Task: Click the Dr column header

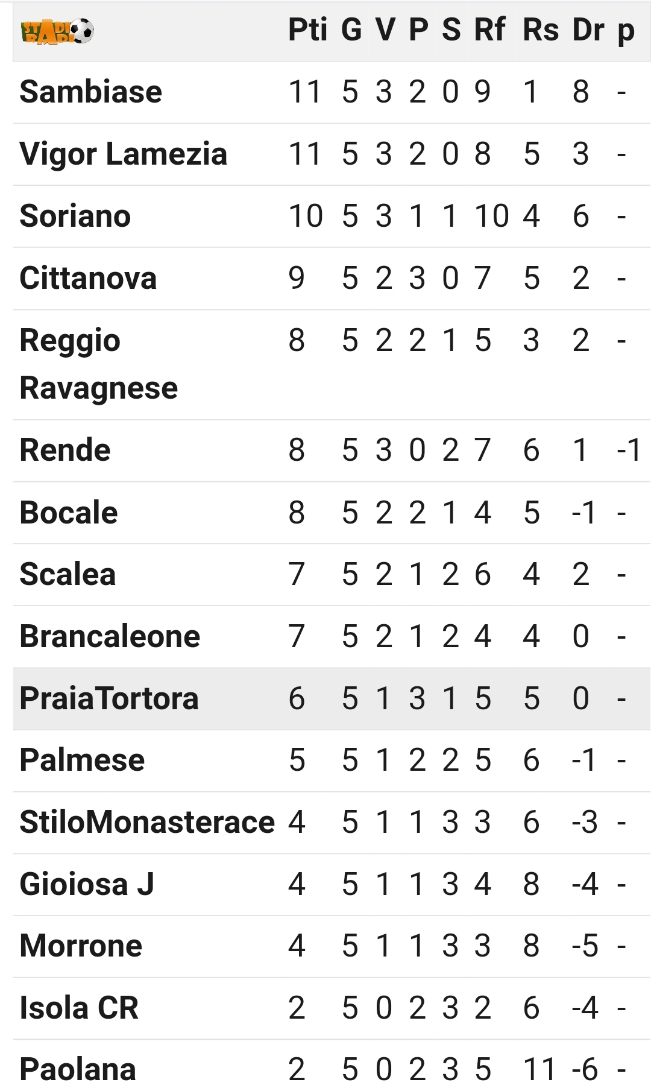Action: (x=588, y=30)
